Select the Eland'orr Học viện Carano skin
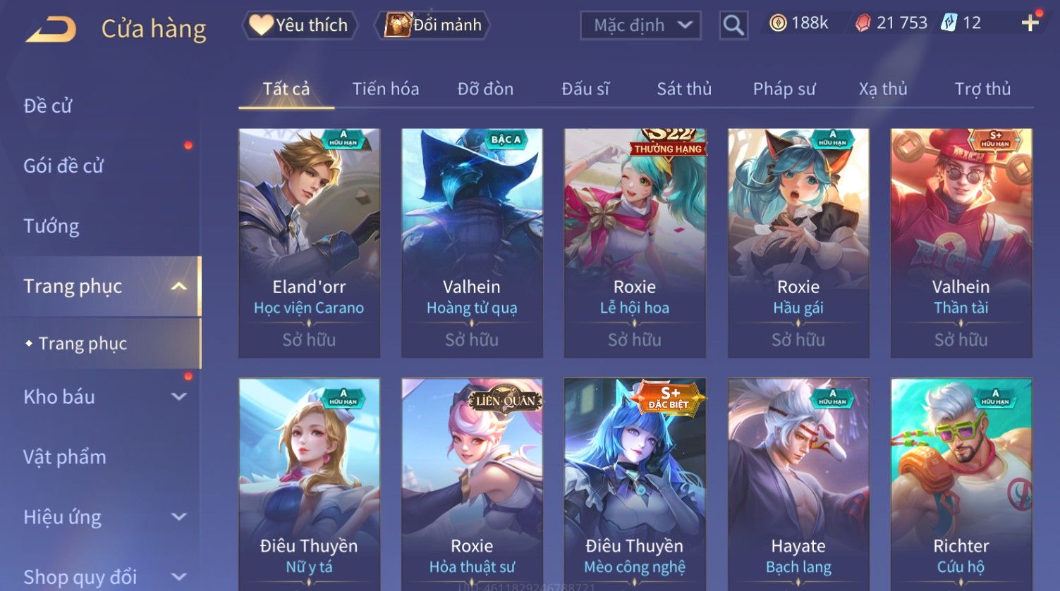This screenshot has width=1060, height=591. point(309,243)
